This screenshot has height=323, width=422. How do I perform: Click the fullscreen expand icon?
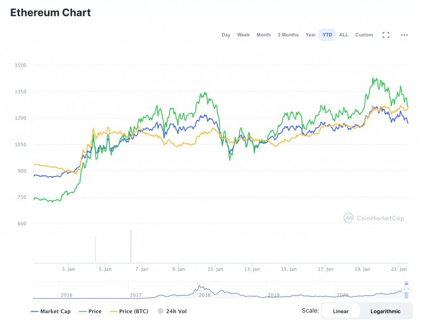(386, 35)
